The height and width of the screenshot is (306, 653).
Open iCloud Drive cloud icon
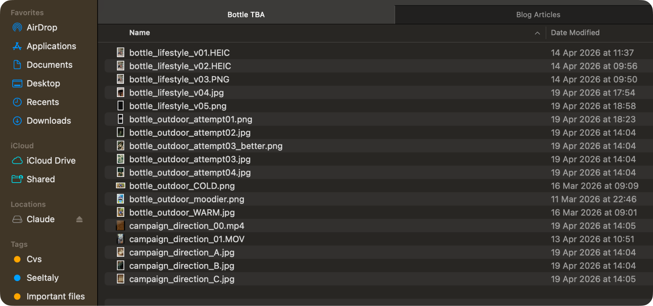click(x=17, y=161)
